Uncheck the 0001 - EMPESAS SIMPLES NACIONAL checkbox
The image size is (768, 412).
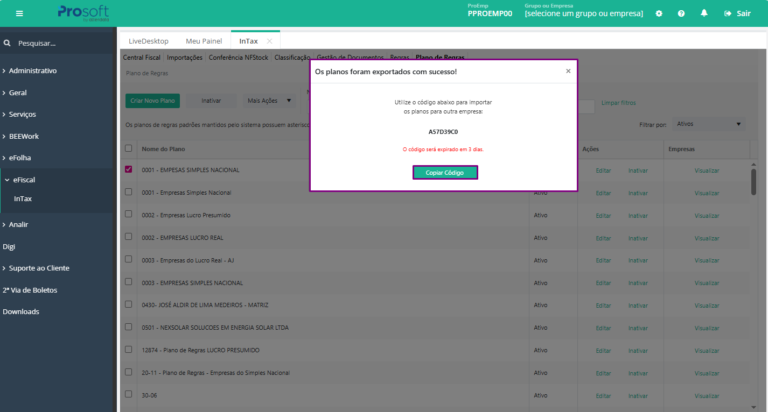click(x=128, y=169)
